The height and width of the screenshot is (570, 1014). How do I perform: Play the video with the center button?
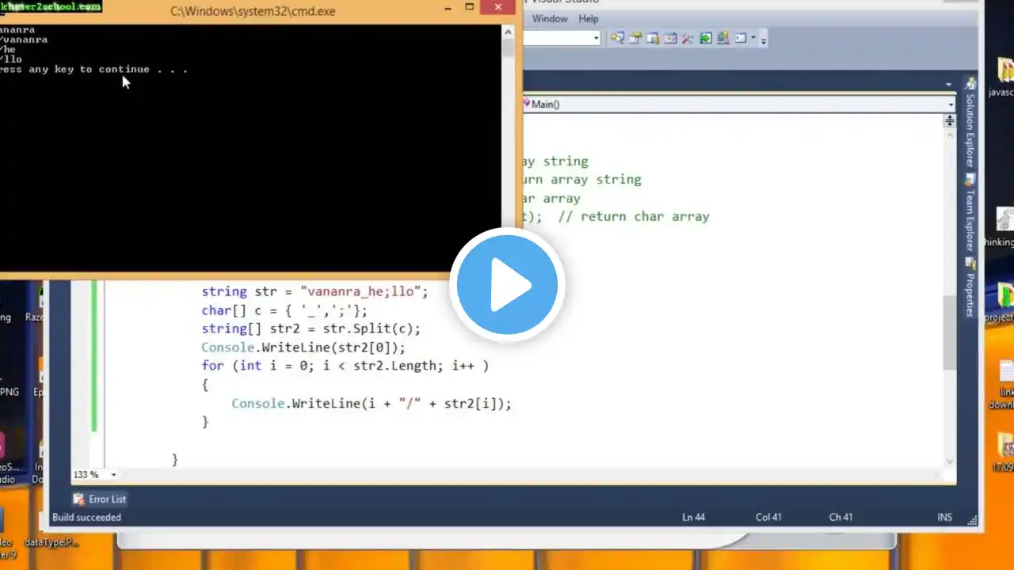coord(507,285)
